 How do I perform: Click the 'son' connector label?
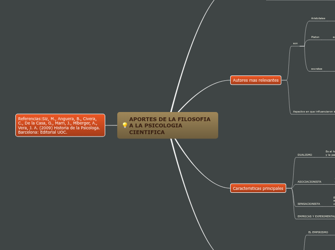[x=295, y=44]
